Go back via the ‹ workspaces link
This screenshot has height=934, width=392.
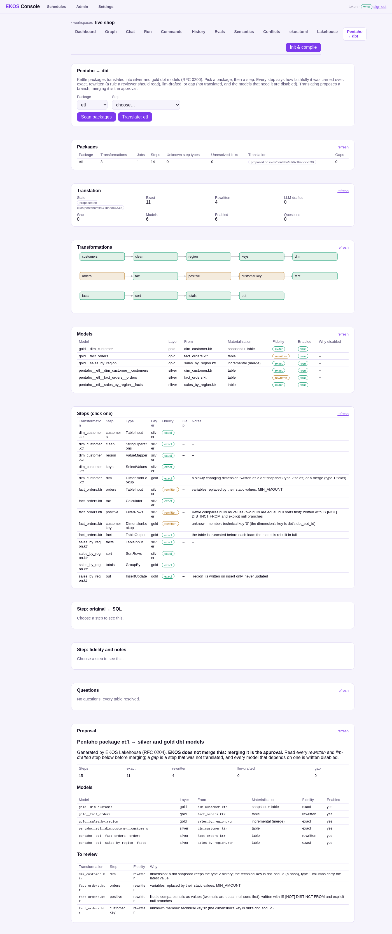(82, 22)
